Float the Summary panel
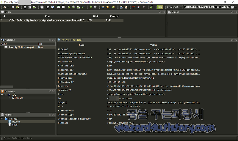The image size is (238, 141). click(x=50, y=91)
